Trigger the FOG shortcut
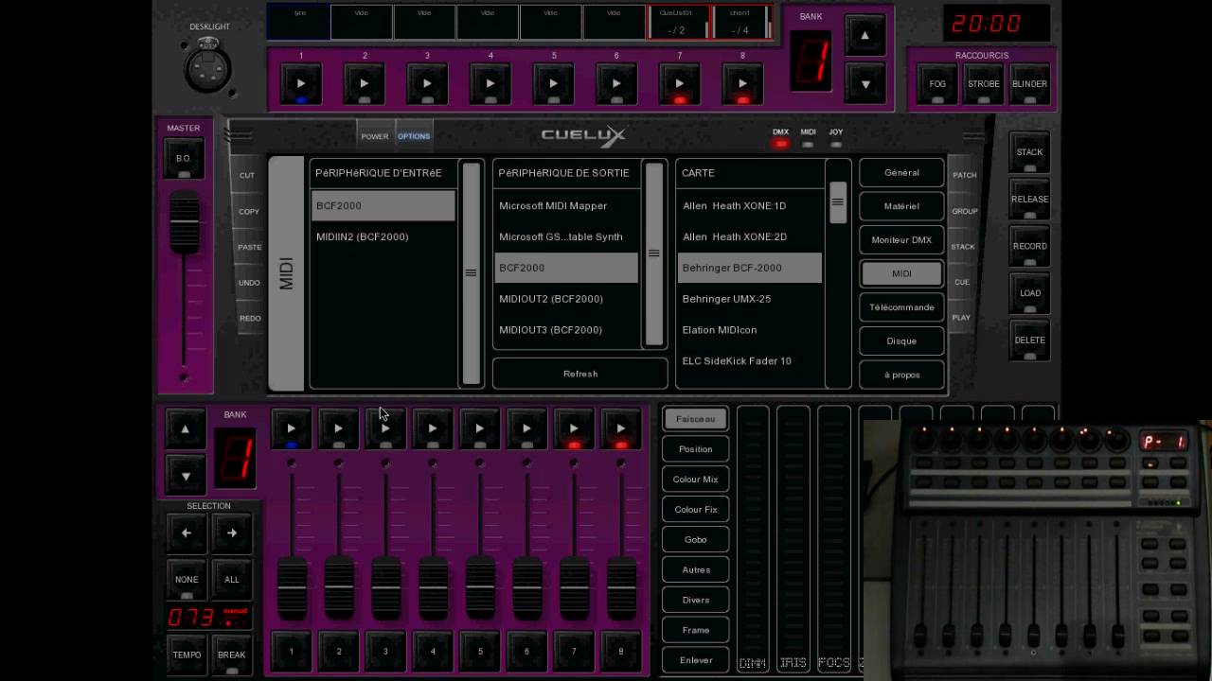1212x681 pixels. tap(937, 84)
